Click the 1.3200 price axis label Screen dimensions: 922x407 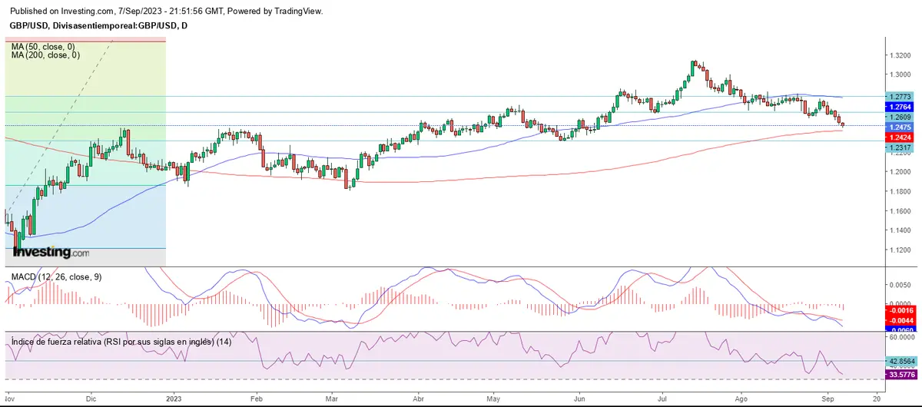click(900, 55)
